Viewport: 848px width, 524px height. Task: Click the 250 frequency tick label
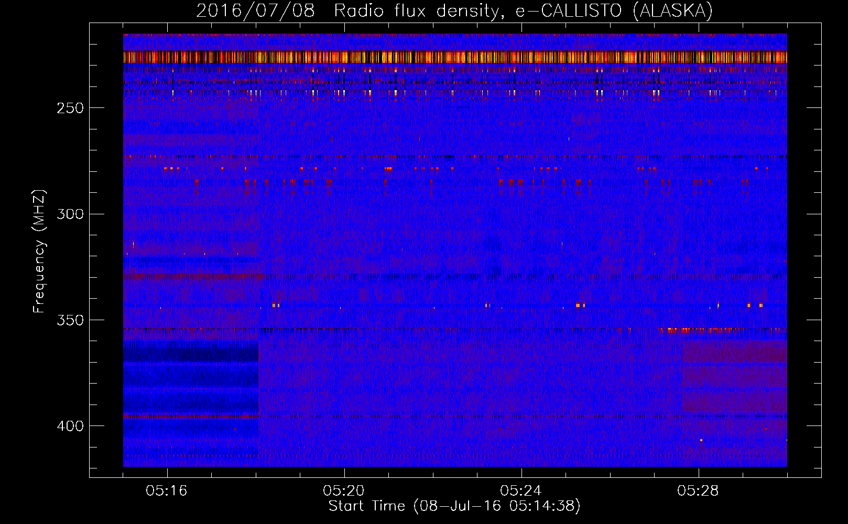[70, 108]
